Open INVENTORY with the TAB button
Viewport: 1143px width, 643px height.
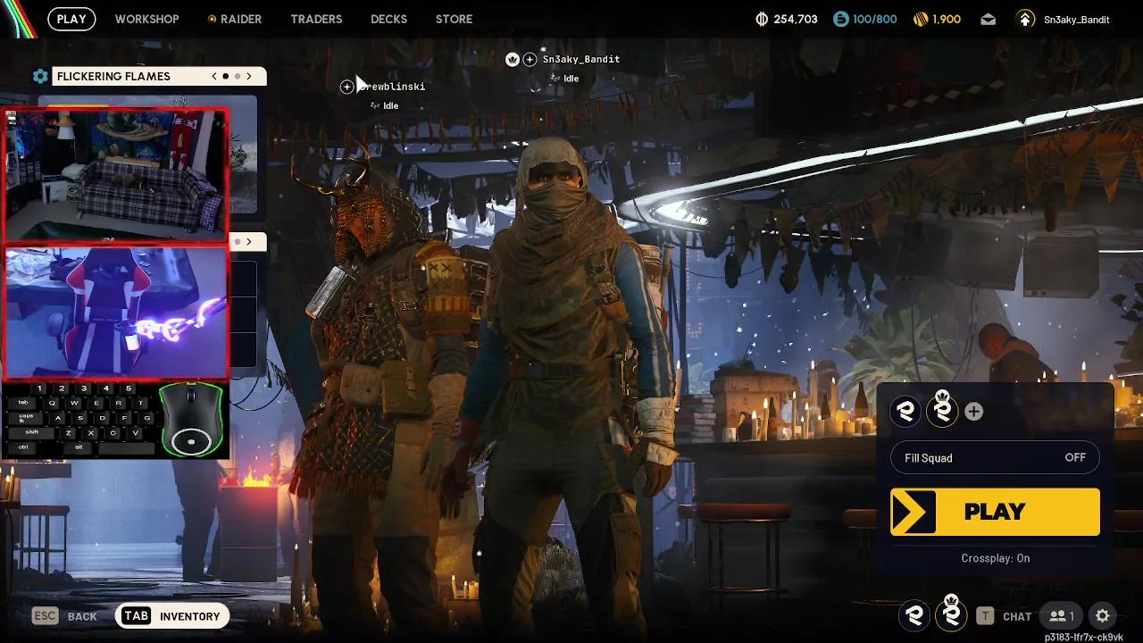pyautogui.click(x=171, y=615)
